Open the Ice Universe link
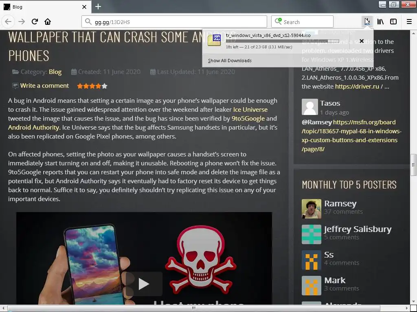 (250, 110)
